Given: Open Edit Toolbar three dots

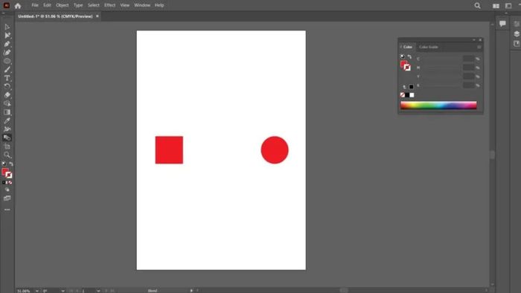Looking at the screenshot, I should 7,210.
